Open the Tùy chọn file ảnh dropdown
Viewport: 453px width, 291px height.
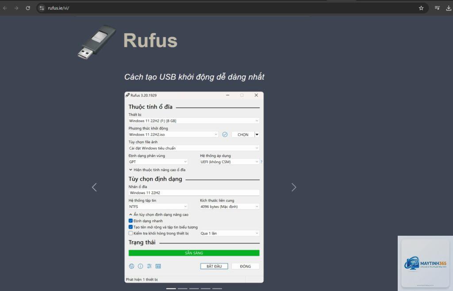(194, 148)
